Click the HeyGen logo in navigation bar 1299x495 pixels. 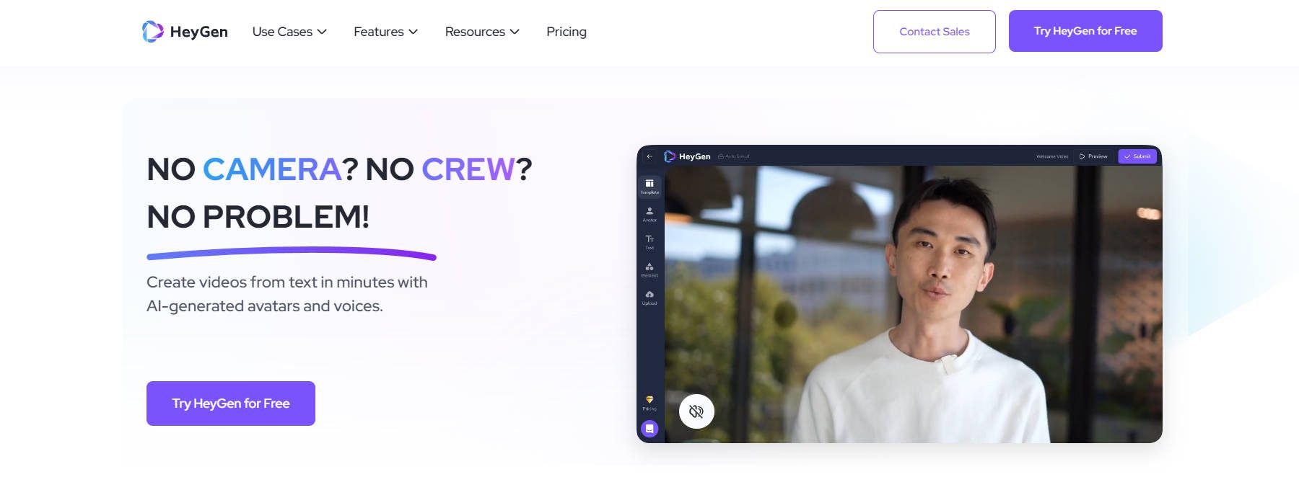[185, 32]
